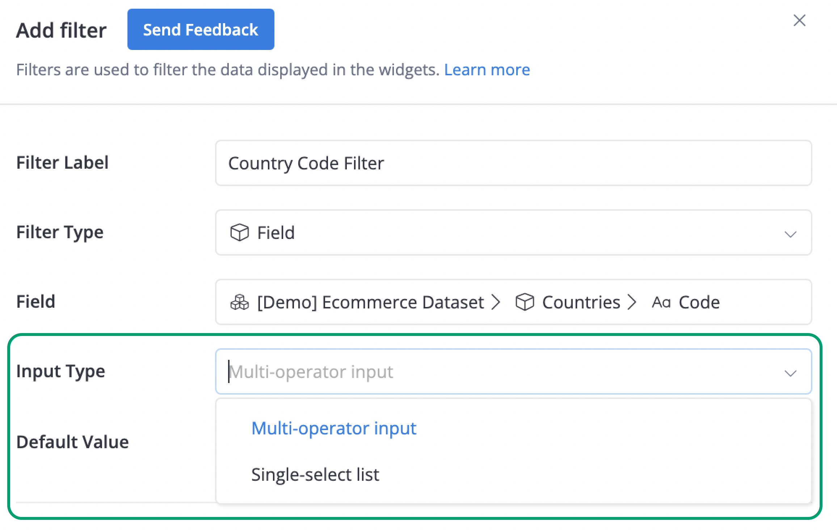This screenshot has width=837, height=530.
Task: Click the cube icon beside Field type
Action: [239, 232]
